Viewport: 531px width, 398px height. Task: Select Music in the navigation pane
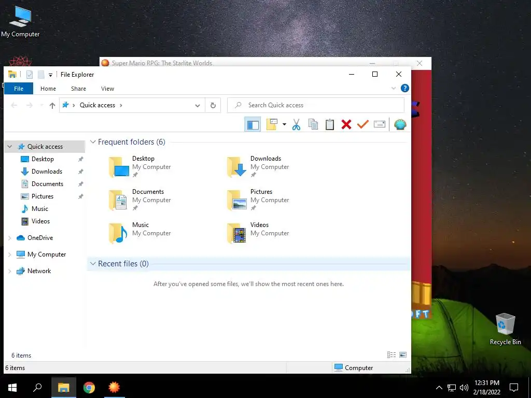click(39, 209)
